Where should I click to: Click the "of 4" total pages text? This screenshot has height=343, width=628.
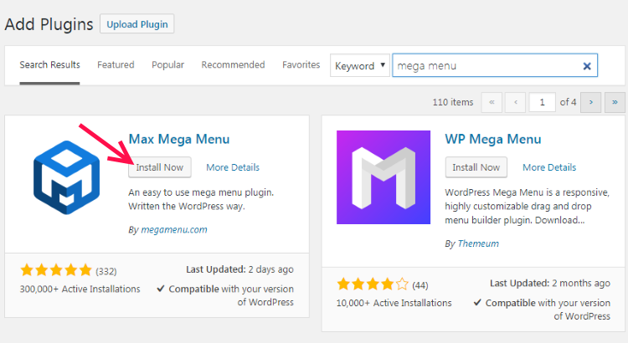coord(568,102)
